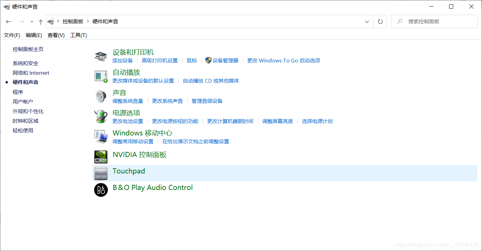
Task: Click the Windows 移动中心 laptop icon
Action: 101,137
